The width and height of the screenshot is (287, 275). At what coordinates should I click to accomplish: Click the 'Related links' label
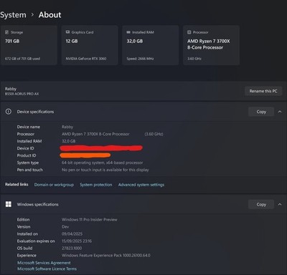(x=17, y=185)
